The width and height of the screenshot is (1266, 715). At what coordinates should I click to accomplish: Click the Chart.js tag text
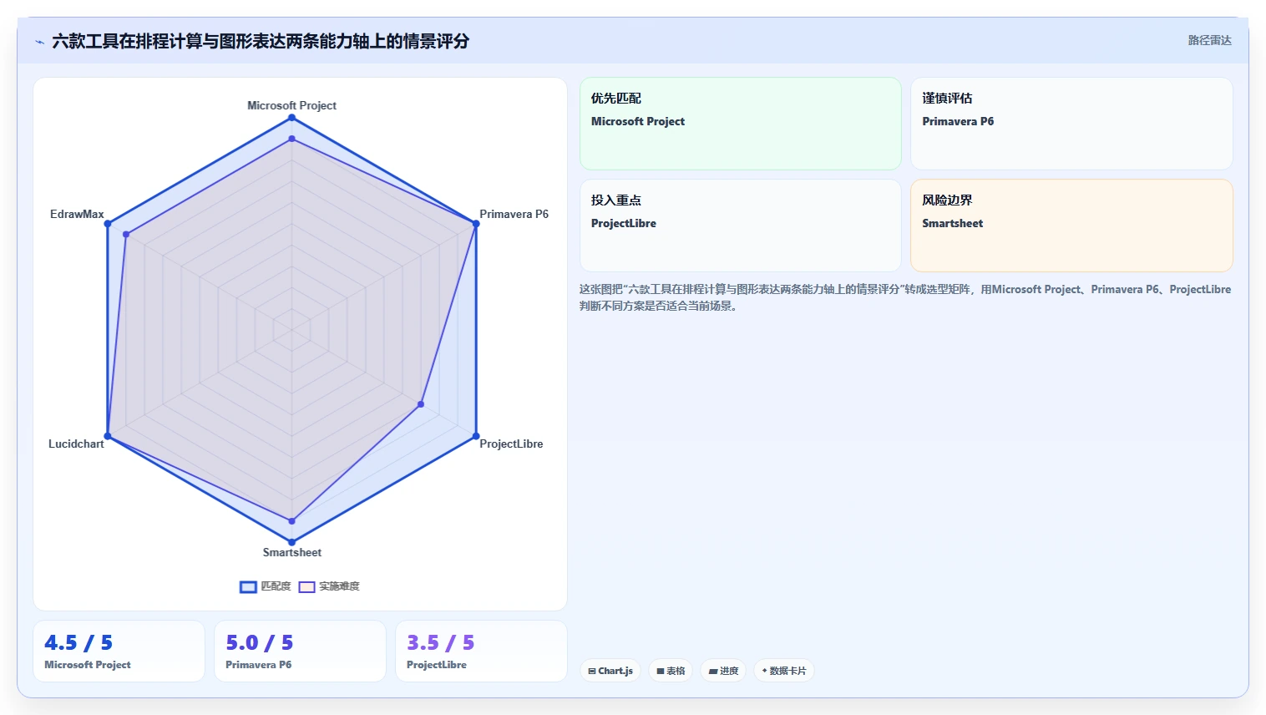click(615, 671)
